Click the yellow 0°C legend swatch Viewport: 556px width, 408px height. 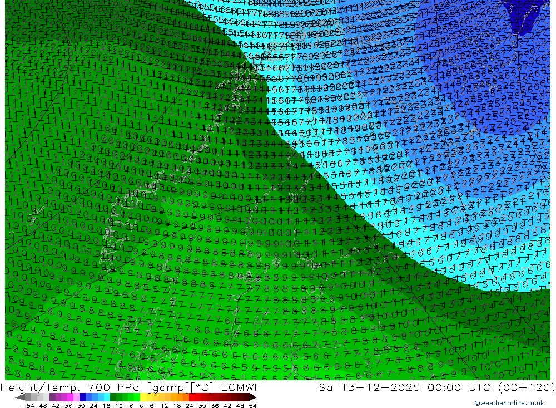pos(143,397)
